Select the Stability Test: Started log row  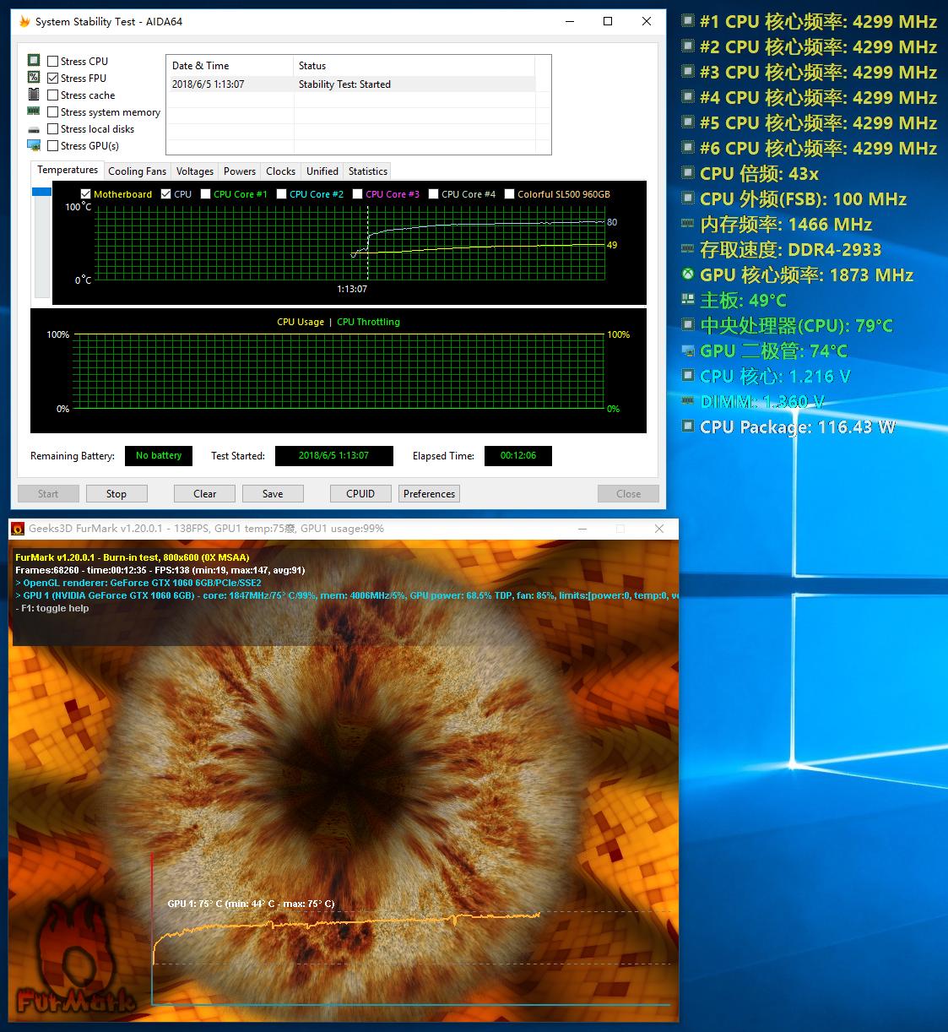point(351,84)
